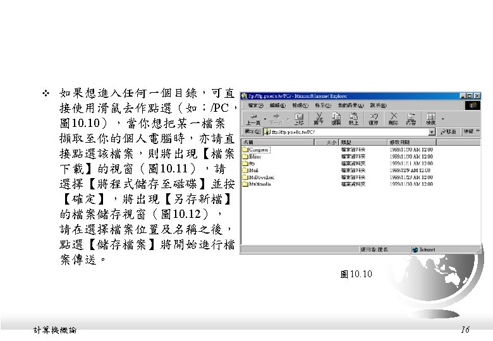Click the 連結 Links bar label
The height and width of the screenshot is (341, 493).
pos(468,131)
